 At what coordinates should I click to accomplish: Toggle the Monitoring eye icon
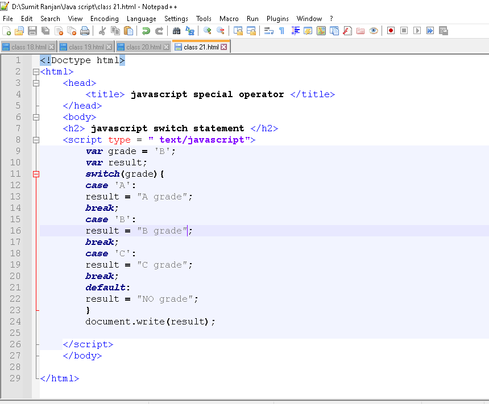coord(374,31)
